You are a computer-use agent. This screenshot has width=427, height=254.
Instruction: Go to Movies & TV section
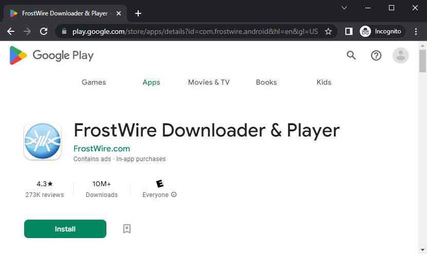(x=209, y=82)
